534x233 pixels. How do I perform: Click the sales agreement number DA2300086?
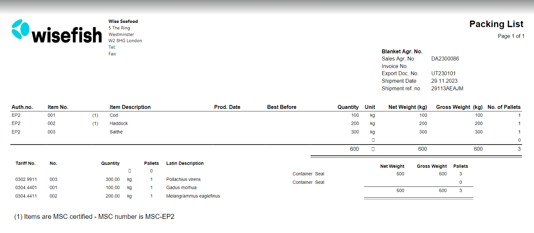[x=445, y=59]
